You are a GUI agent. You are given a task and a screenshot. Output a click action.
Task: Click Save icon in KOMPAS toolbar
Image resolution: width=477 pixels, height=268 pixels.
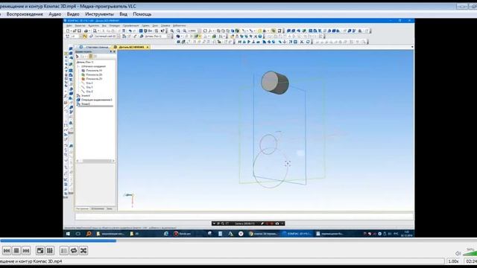[x=80, y=31]
